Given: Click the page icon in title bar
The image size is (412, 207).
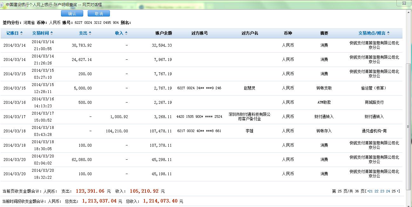Looking at the screenshot, I should 3,4.
